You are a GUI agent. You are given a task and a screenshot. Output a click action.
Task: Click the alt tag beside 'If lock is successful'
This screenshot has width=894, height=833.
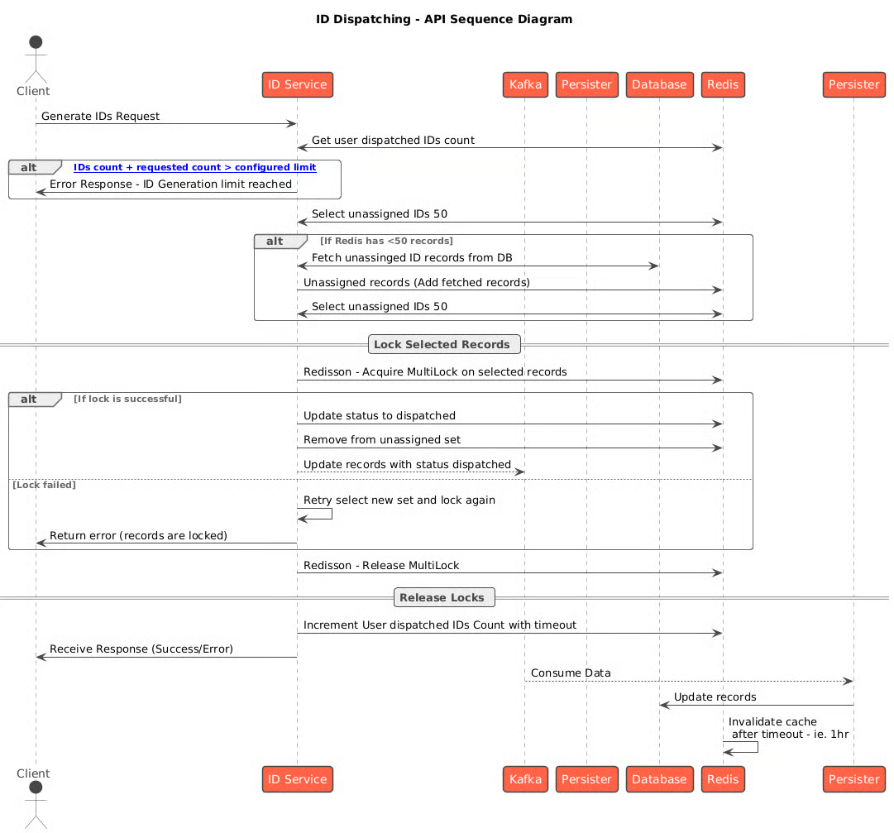[29, 399]
